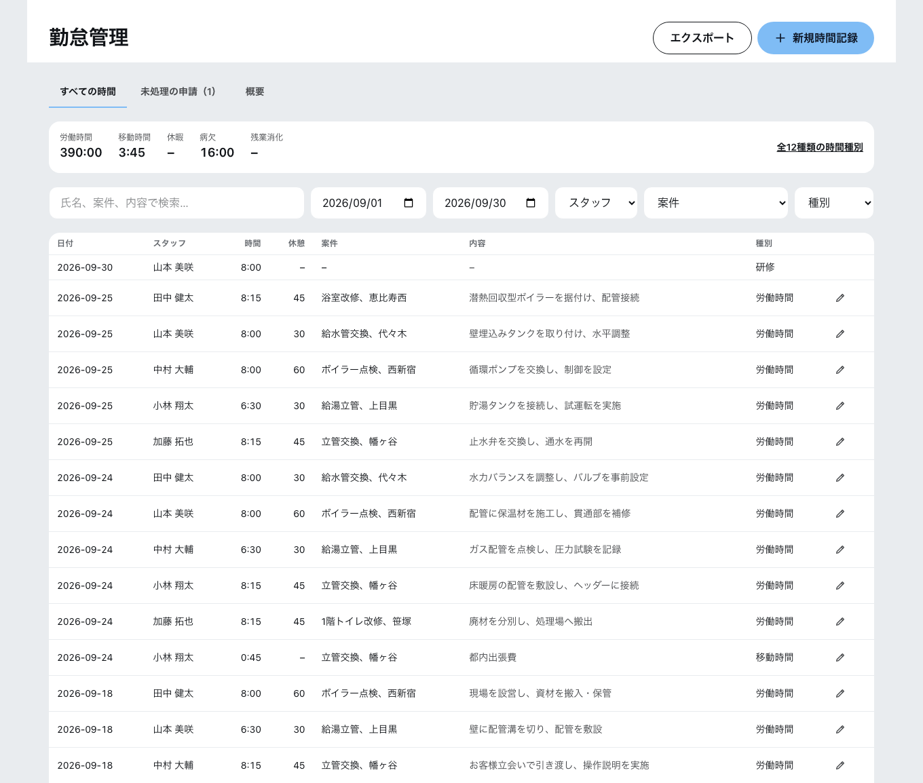Click 配管に保温材を施工し、貫通部を補修 text
This screenshot has height=783, width=923.
[x=550, y=514]
